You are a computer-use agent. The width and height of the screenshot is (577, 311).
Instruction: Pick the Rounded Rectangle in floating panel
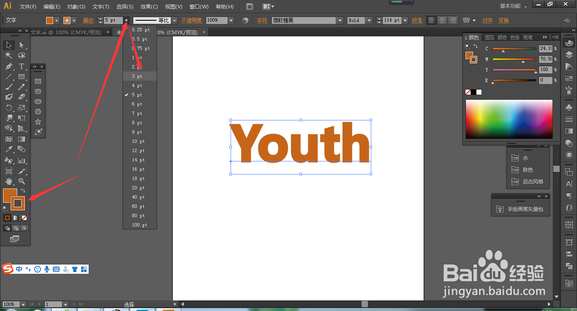pyautogui.click(x=38, y=91)
